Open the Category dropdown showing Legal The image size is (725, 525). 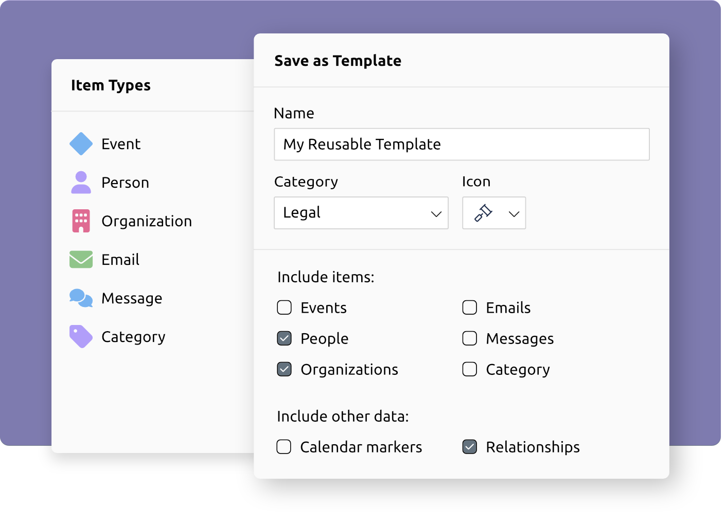coord(361,213)
